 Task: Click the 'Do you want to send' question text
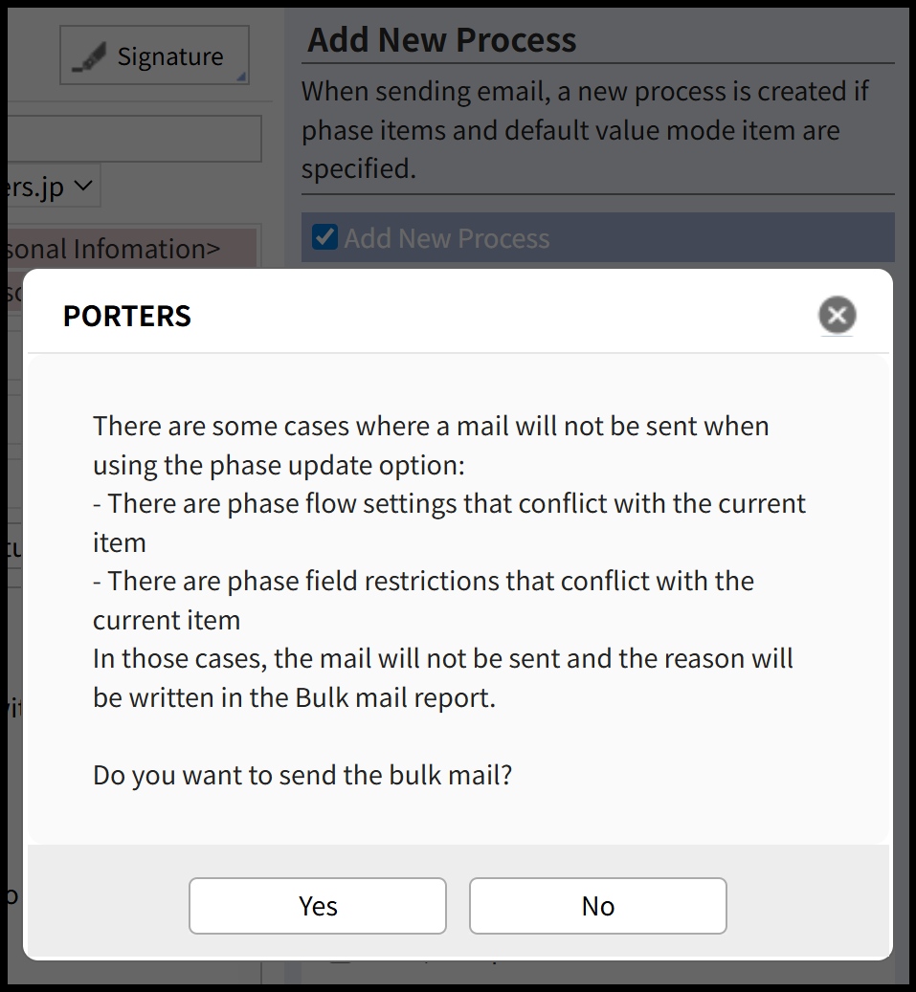pos(302,774)
